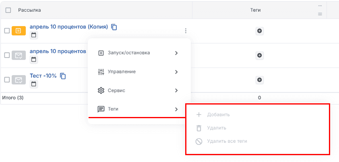Click the plus icon beside Добавить
The width and height of the screenshot is (339, 162).
point(198,115)
